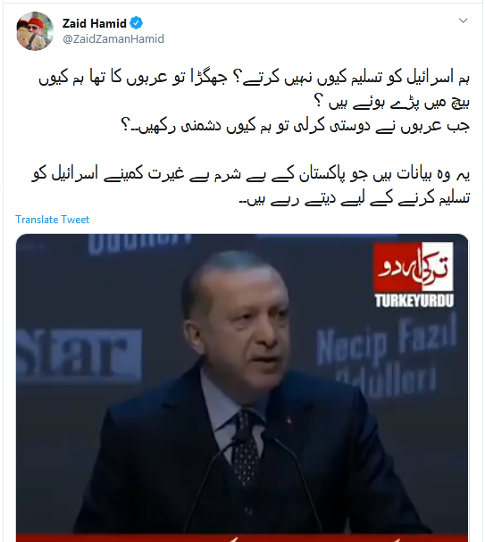This screenshot has height=542, width=485.
Task: Click the speaker's tie in video frame
Action: point(246,447)
